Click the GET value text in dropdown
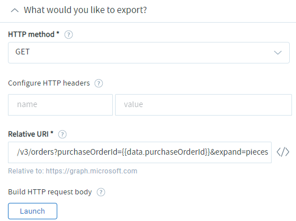Image resolution: width=296 pixels, height=221 pixels. (x=23, y=52)
